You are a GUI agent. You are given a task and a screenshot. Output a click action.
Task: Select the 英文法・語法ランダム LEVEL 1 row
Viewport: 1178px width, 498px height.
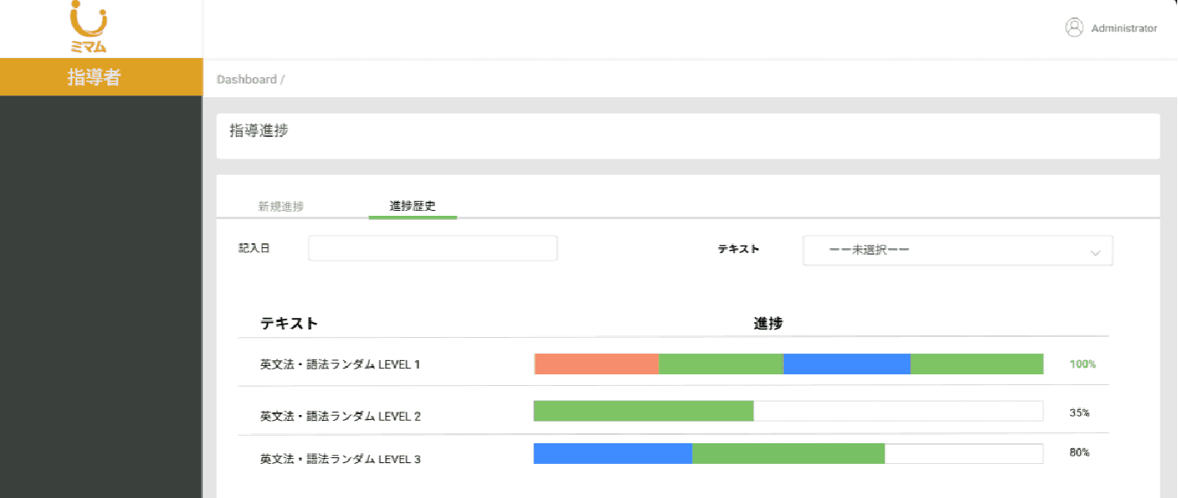tap(340, 364)
